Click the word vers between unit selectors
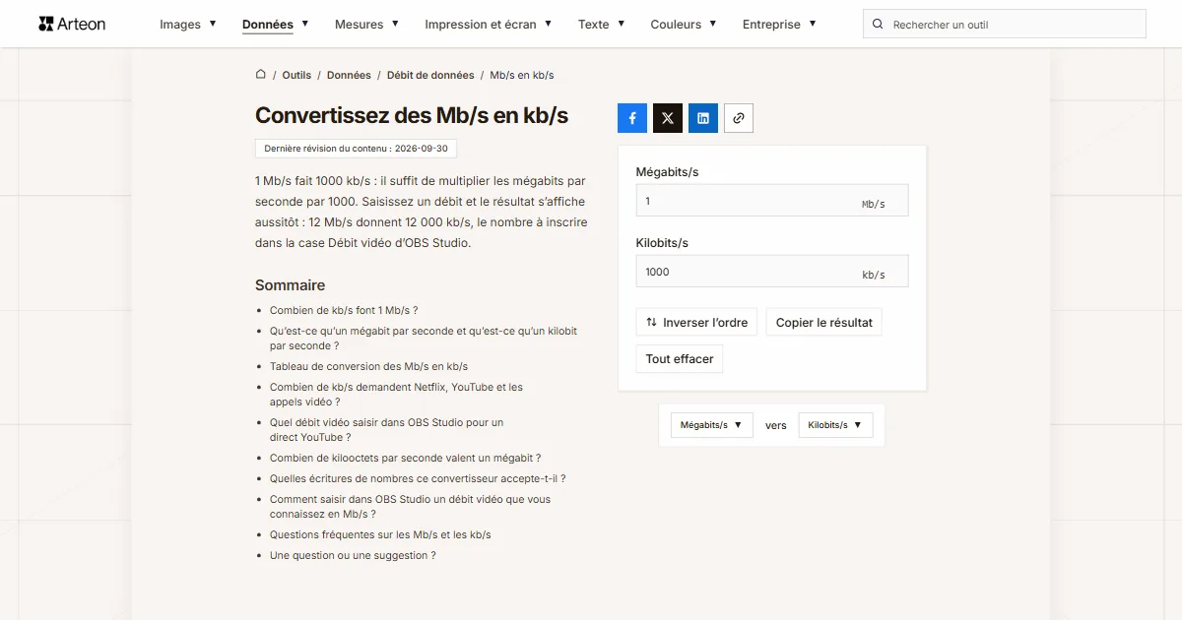 point(776,425)
